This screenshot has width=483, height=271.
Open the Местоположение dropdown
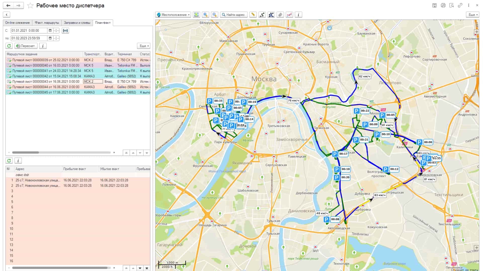click(173, 15)
